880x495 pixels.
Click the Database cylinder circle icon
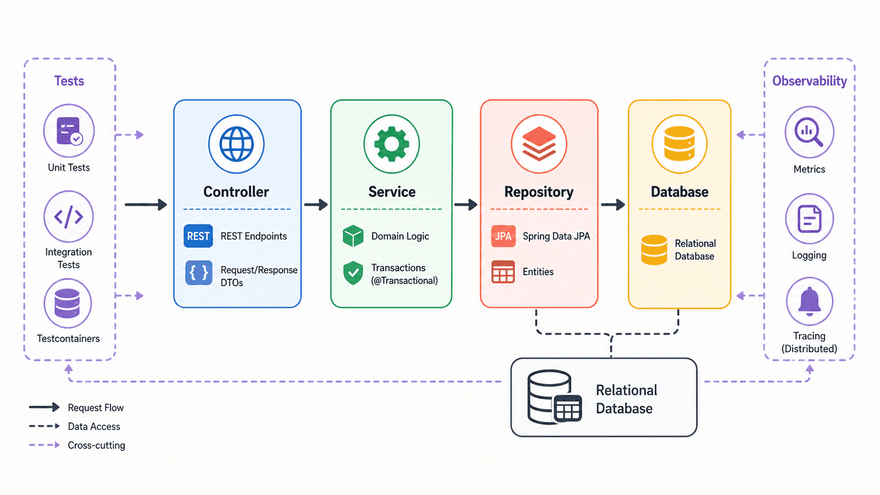(x=679, y=144)
